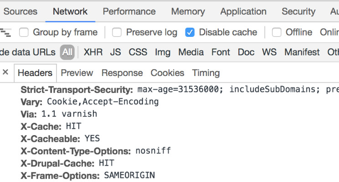Show the Preview tab of request

(x=77, y=73)
